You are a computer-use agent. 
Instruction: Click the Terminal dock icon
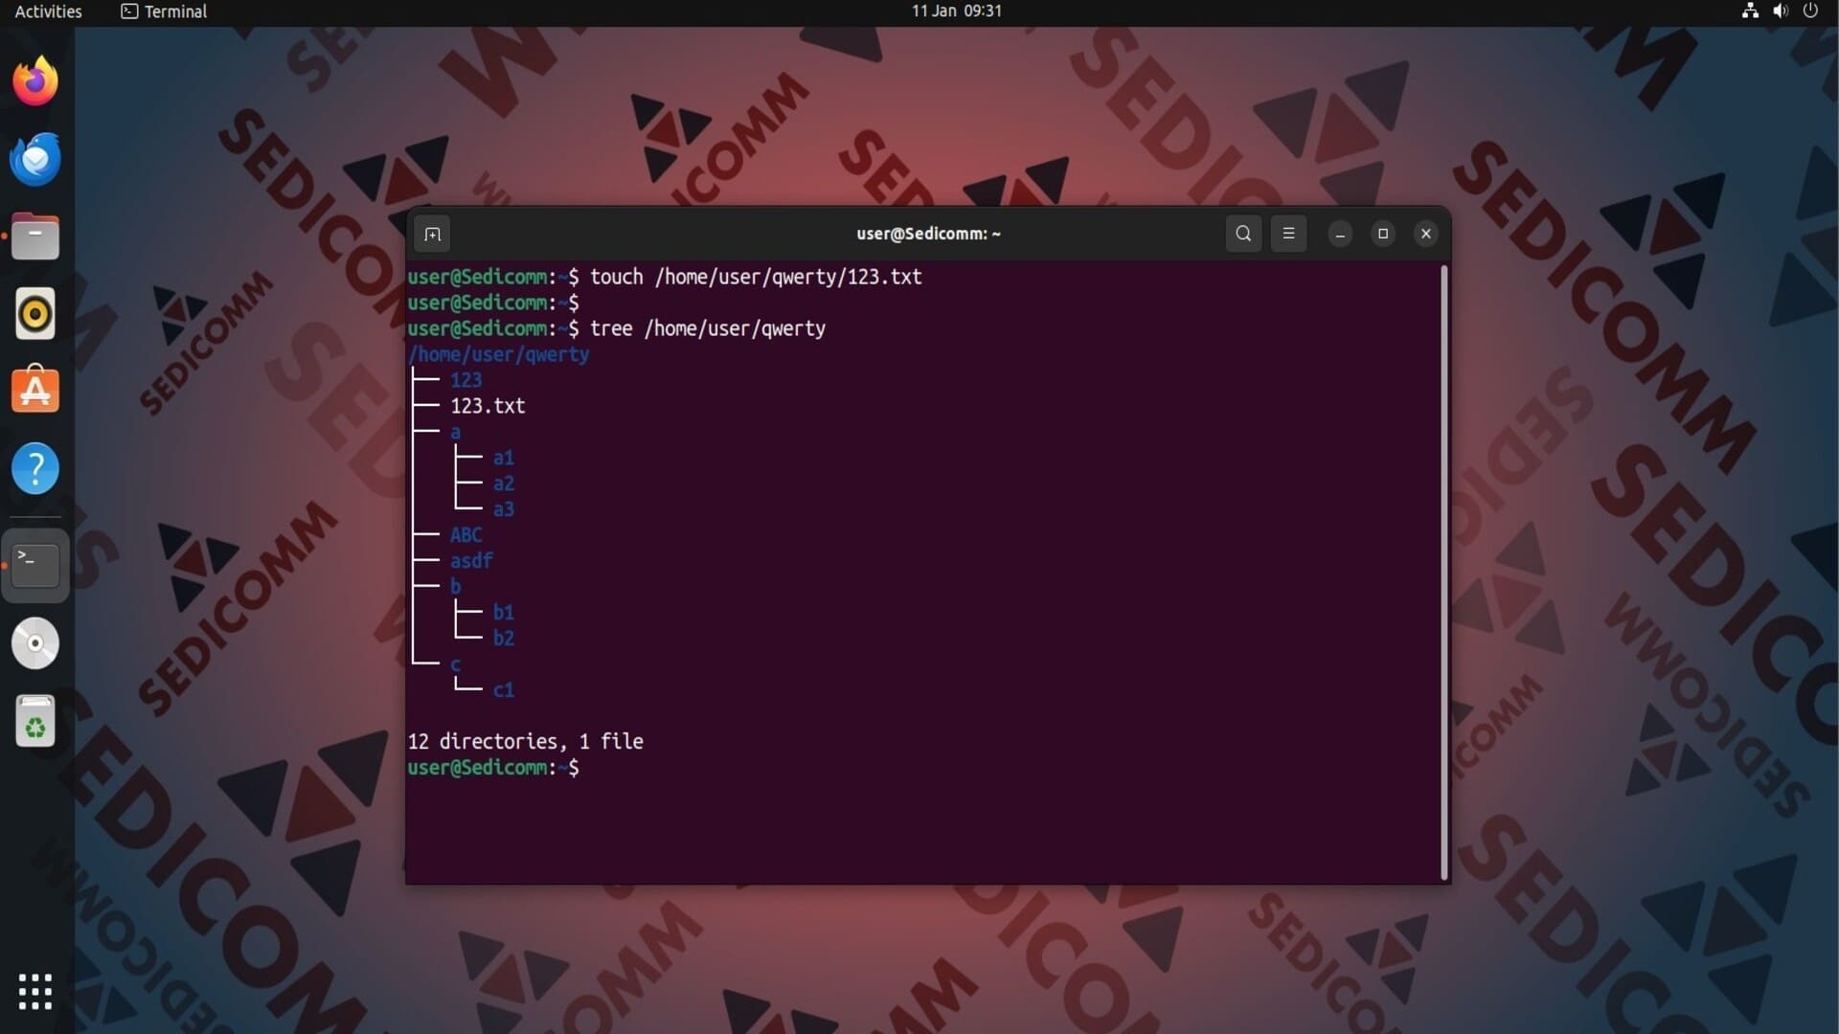tap(35, 565)
